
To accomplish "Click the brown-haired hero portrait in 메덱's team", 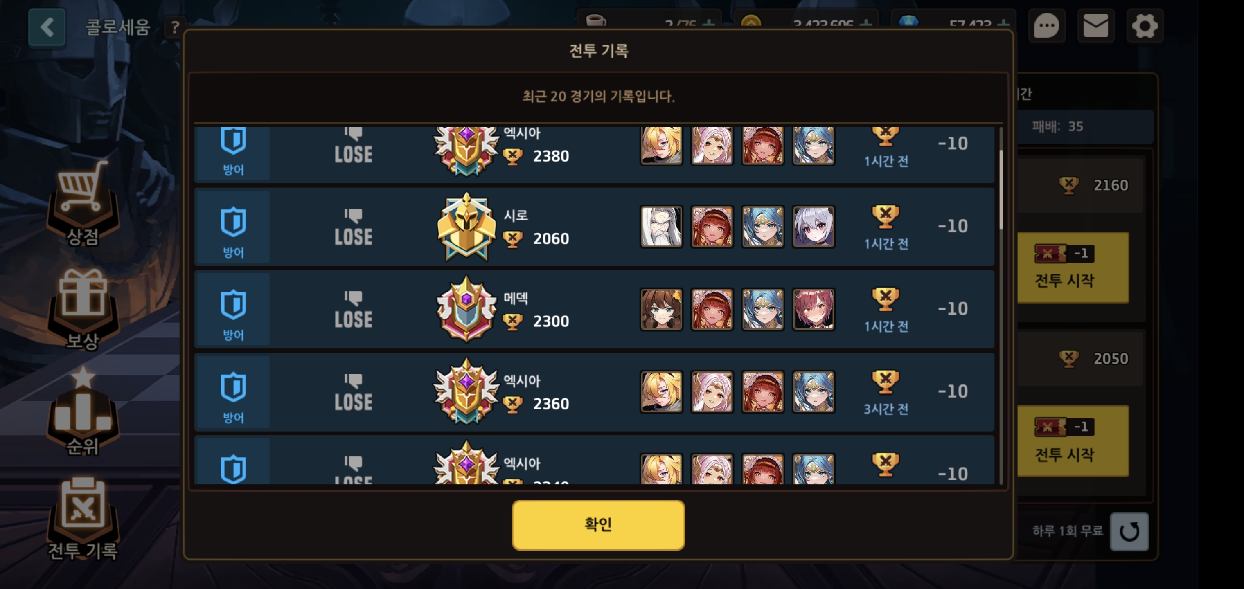I will (x=661, y=310).
